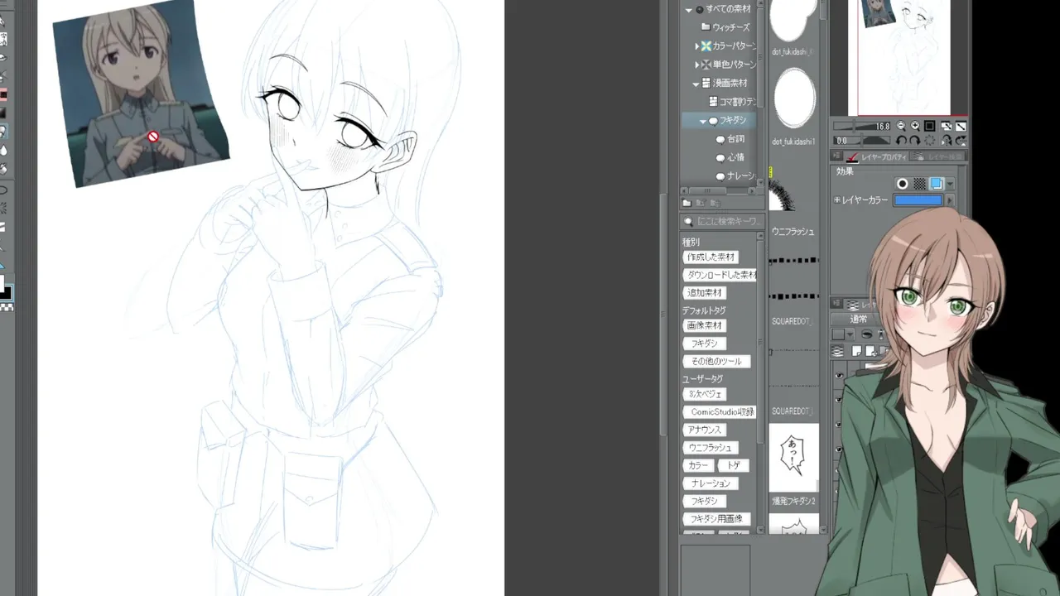Filter by the ナレーション tag
Viewport: 1060px width, 596px height.
[711, 483]
